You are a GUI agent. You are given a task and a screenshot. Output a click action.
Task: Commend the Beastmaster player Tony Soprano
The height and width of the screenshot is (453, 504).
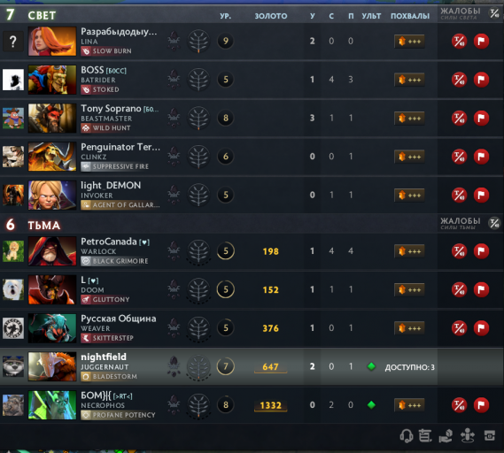point(409,119)
